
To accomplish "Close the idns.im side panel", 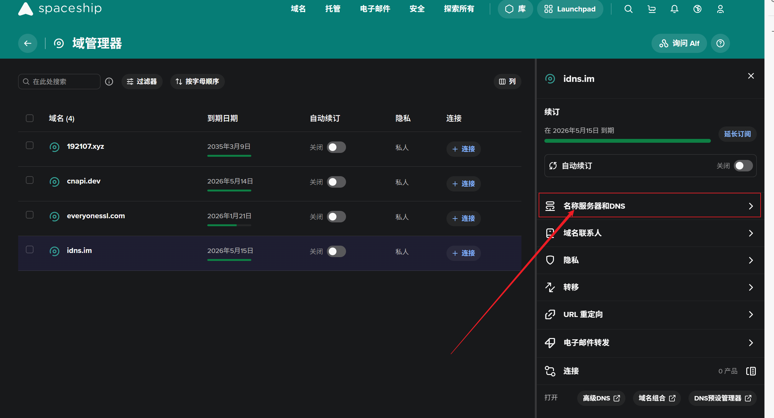I will [x=751, y=76].
